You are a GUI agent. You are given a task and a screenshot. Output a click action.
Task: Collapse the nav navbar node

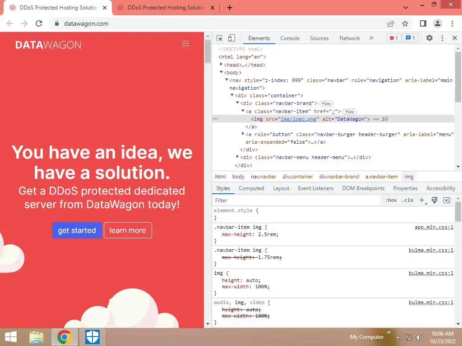click(x=226, y=80)
